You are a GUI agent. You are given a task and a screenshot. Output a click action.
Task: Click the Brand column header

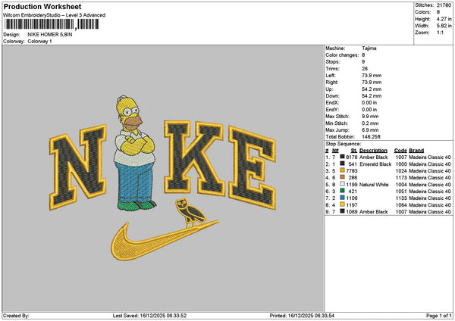[x=416, y=151]
